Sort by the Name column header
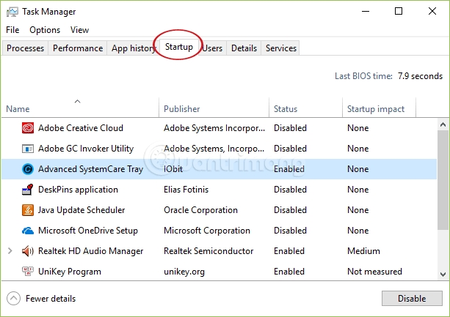The image size is (450, 317). (x=18, y=109)
